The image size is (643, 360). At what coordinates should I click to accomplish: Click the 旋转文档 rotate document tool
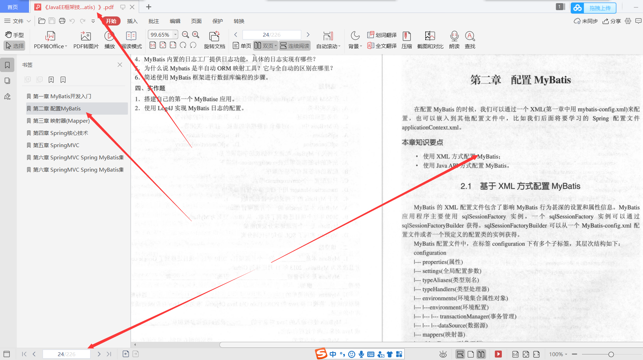pyautogui.click(x=214, y=40)
